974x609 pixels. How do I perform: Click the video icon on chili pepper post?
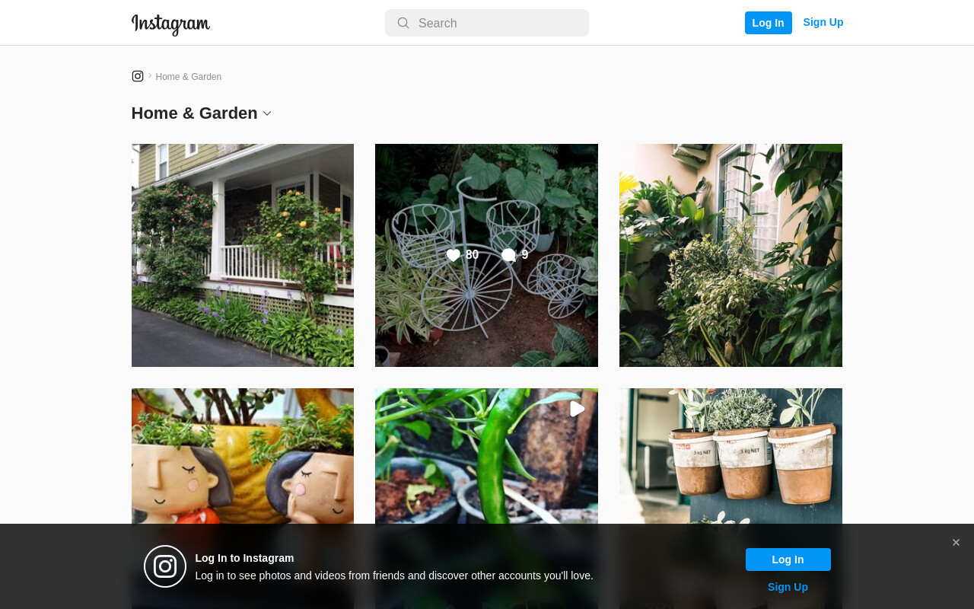click(x=577, y=410)
